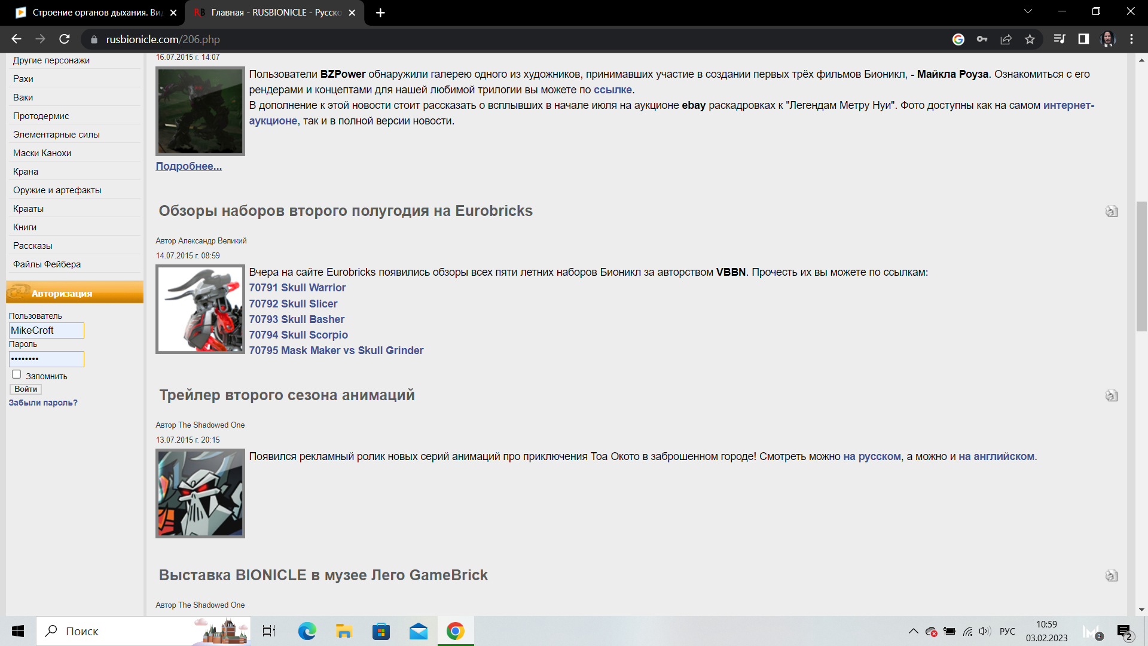Click the 'Пользователь' username field
Screen dimensions: 1148x646
pyautogui.click(x=47, y=330)
